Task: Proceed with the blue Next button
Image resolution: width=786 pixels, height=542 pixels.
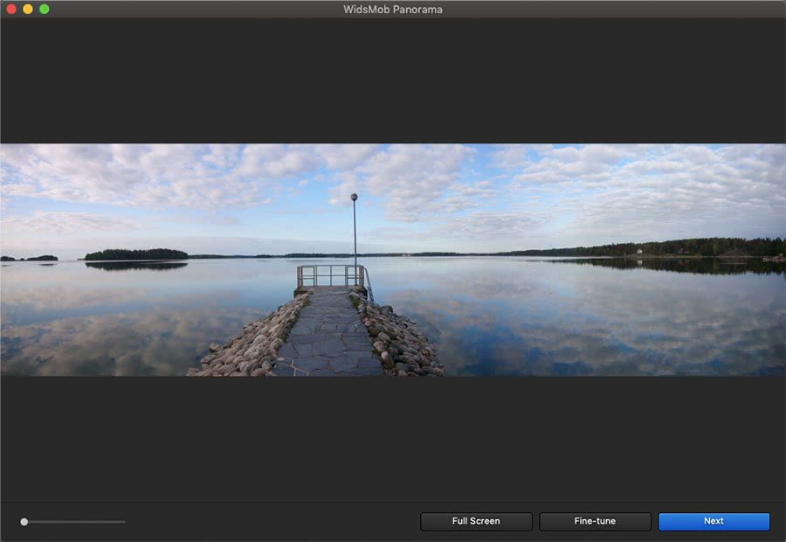Action: 714,521
